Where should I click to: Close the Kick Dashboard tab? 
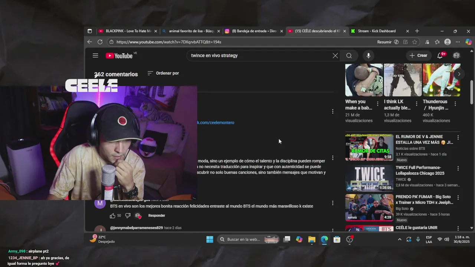[407, 31]
